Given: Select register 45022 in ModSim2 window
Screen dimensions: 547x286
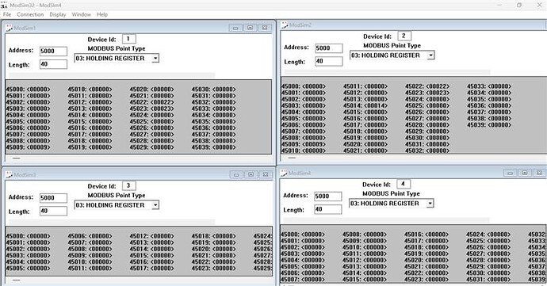Looking at the screenshot, I should pyautogui.click(x=427, y=86).
